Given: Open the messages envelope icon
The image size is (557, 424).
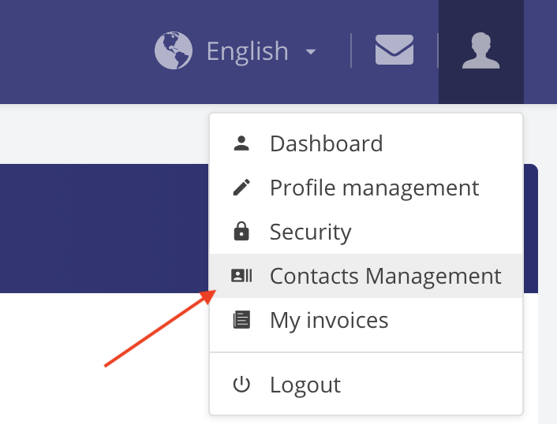Looking at the screenshot, I should (394, 50).
